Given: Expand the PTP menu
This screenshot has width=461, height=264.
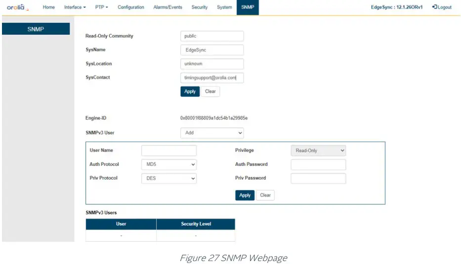Looking at the screenshot, I should [x=101, y=7].
